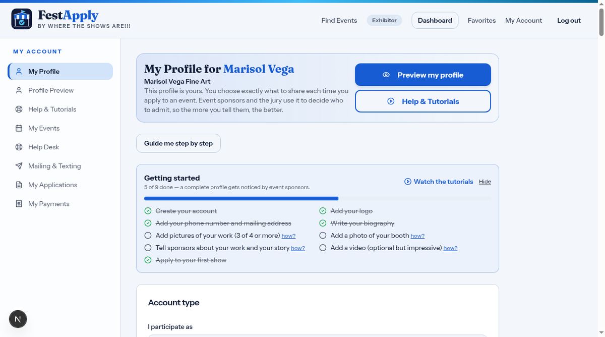Click the play icon on Help & Tutorials button
Viewport: 605px width, 337px height.
(391, 101)
